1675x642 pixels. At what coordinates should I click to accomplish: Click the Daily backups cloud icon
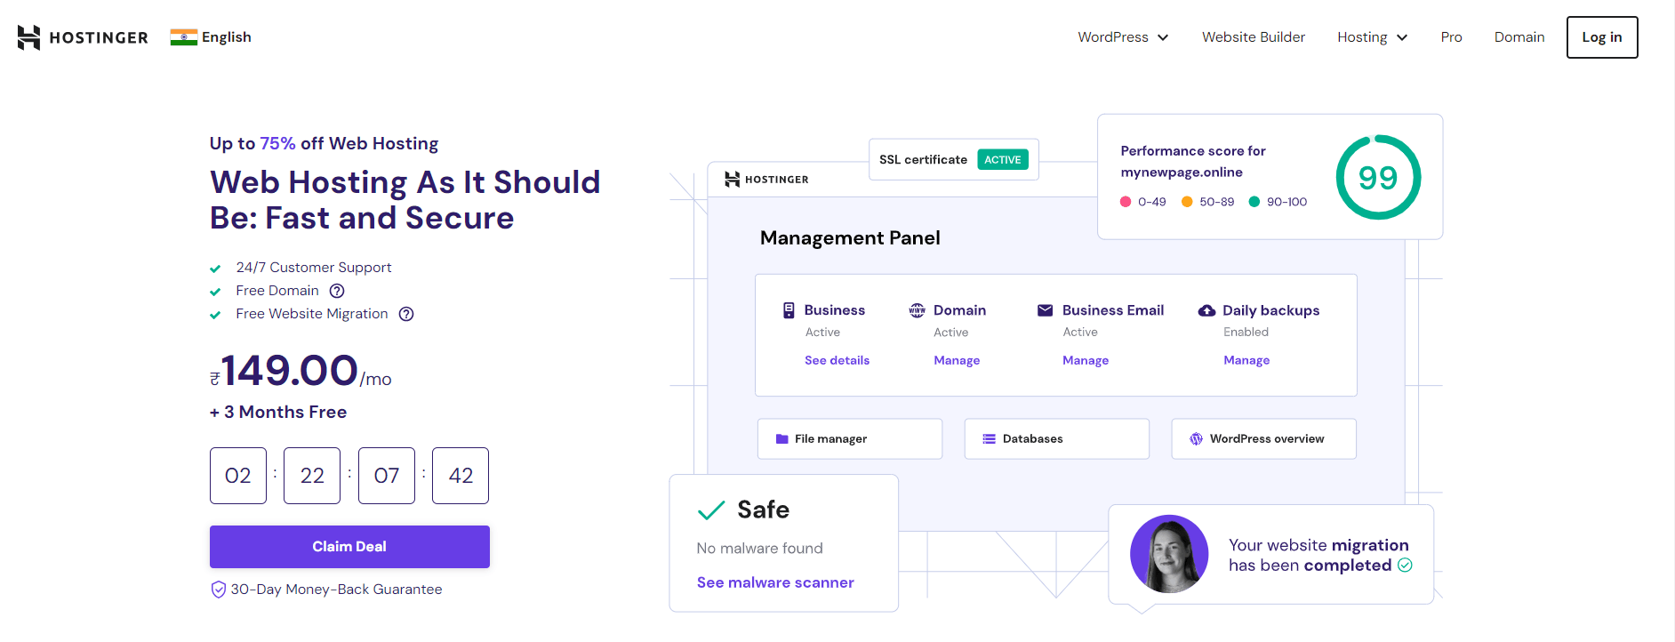pyautogui.click(x=1206, y=310)
